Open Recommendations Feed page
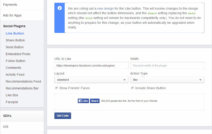The height and width of the screenshot is (134, 212). click(x=24, y=82)
